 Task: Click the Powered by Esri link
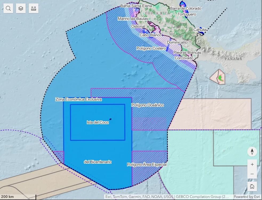click(x=247, y=197)
